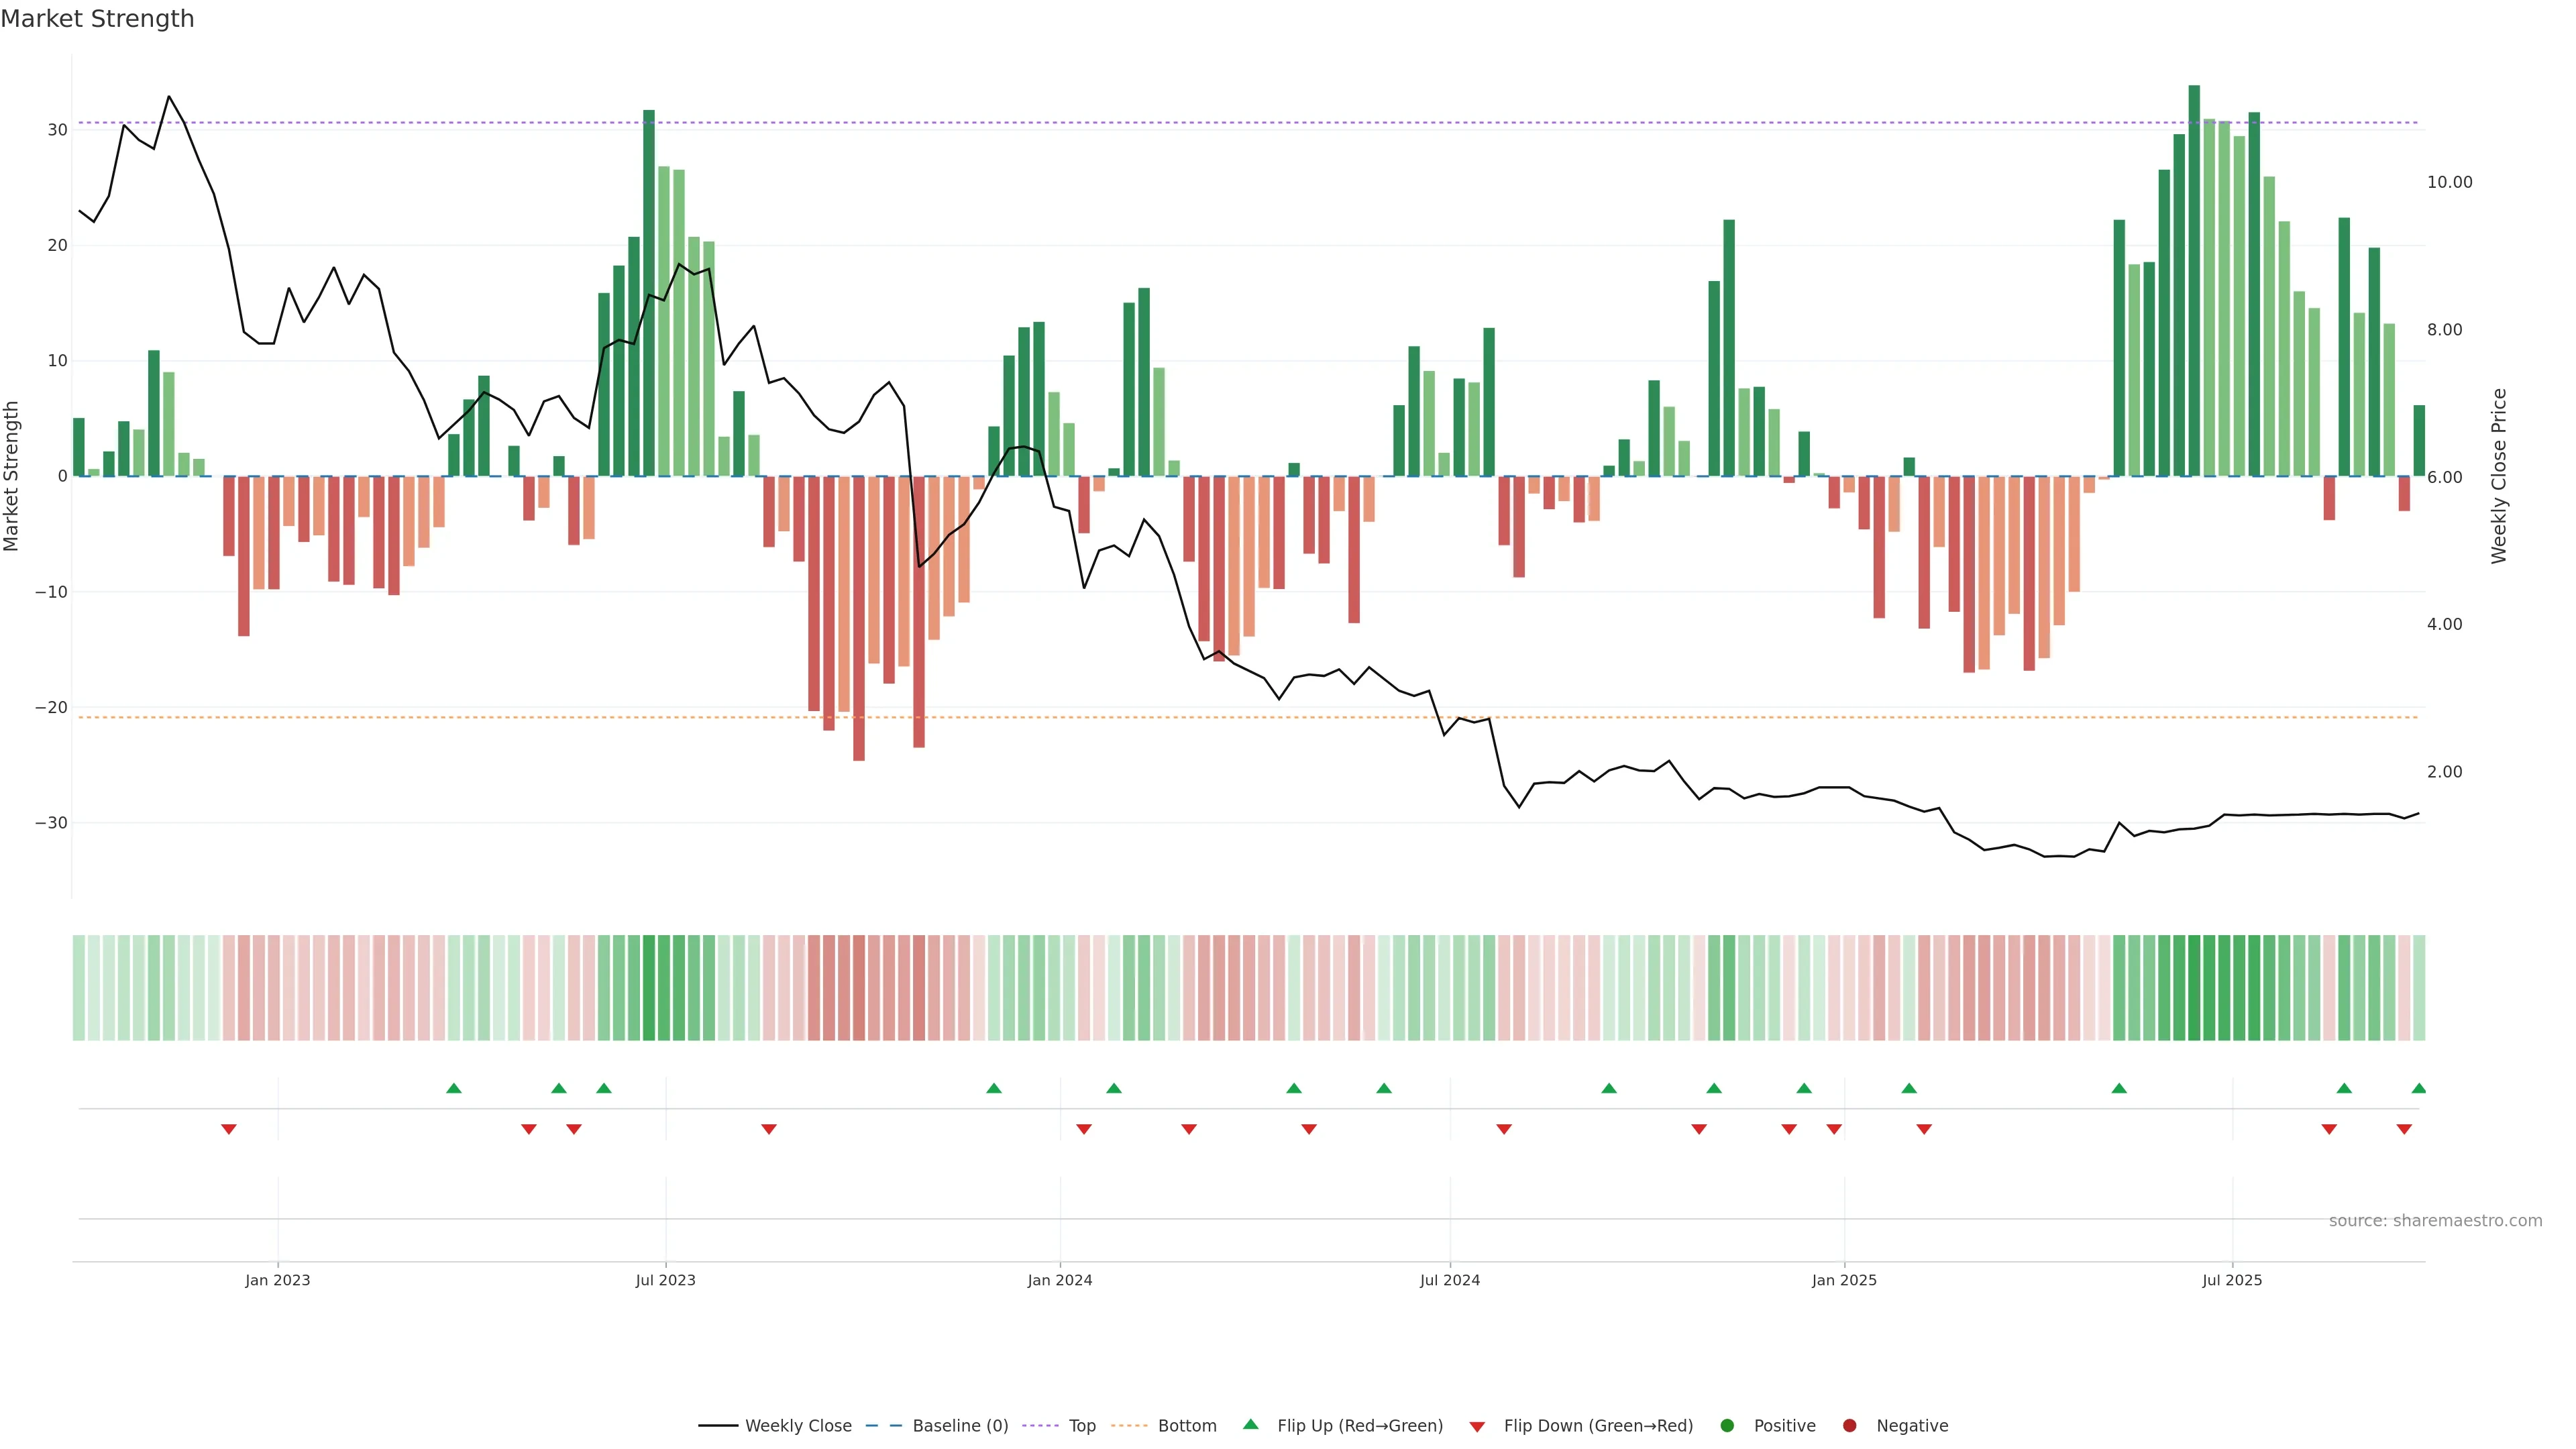This screenshot has width=2576, height=1449.
Task: Click the Market Strength y-axis title
Action: (12, 476)
